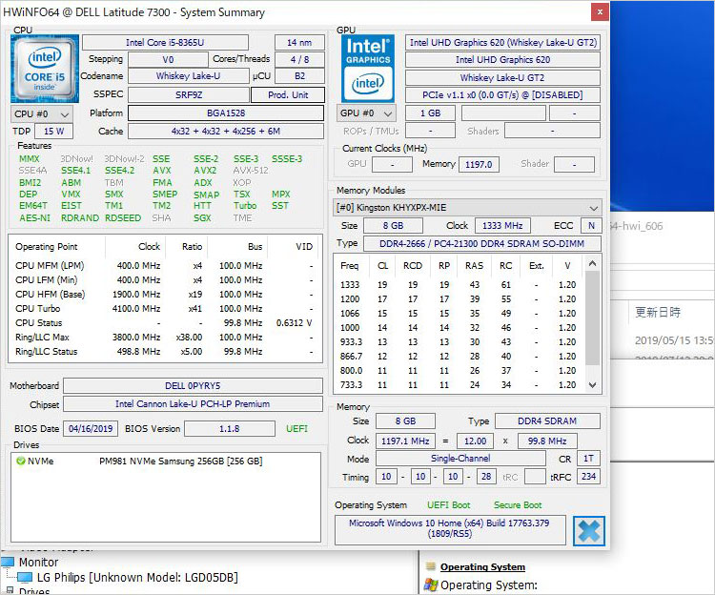Click the Secure Boot label
The image size is (715, 595).
(x=518, y=505)
